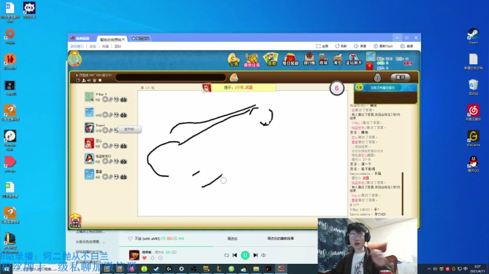Click the 点歌 song request button
Viewport: 489px width, 274px height.
(359, 87)
